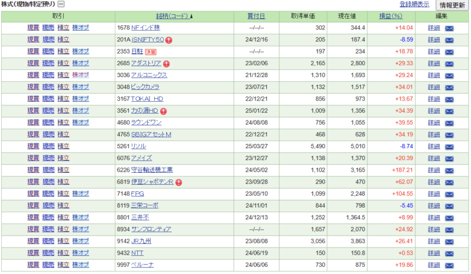
Task: Click red alert icon beside 伊豆シャボテンR
Action: (178, 182)
